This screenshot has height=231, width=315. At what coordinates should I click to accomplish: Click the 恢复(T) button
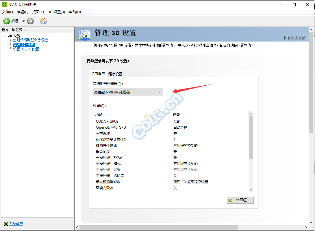pyautogui.click(x=240, y=200)
